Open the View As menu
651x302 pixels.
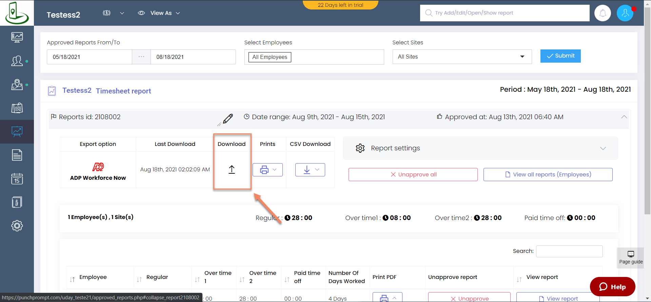pyautogui.click(x=159, y=13)
